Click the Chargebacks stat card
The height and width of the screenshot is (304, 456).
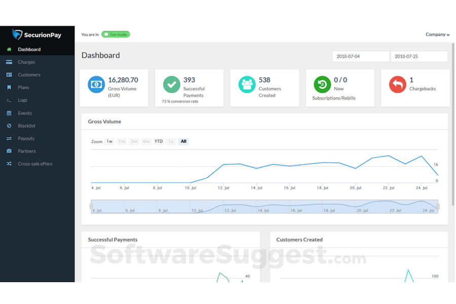(x=415, y=88)
